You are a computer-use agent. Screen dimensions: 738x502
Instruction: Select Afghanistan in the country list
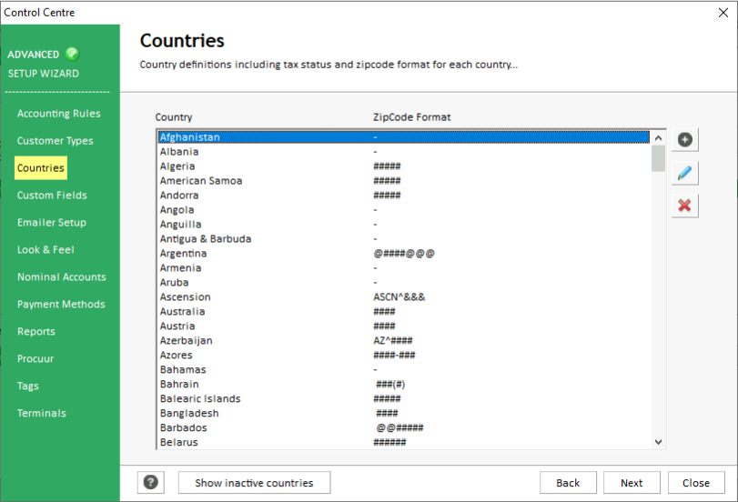tap(404, 137)
